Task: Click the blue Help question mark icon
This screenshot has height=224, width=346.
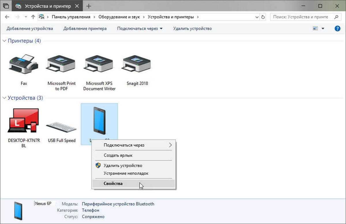Action: (x=337, y=28)
